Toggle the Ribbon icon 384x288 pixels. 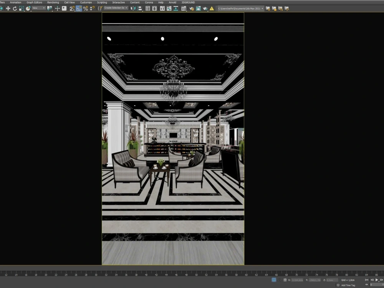click(162, 8)
